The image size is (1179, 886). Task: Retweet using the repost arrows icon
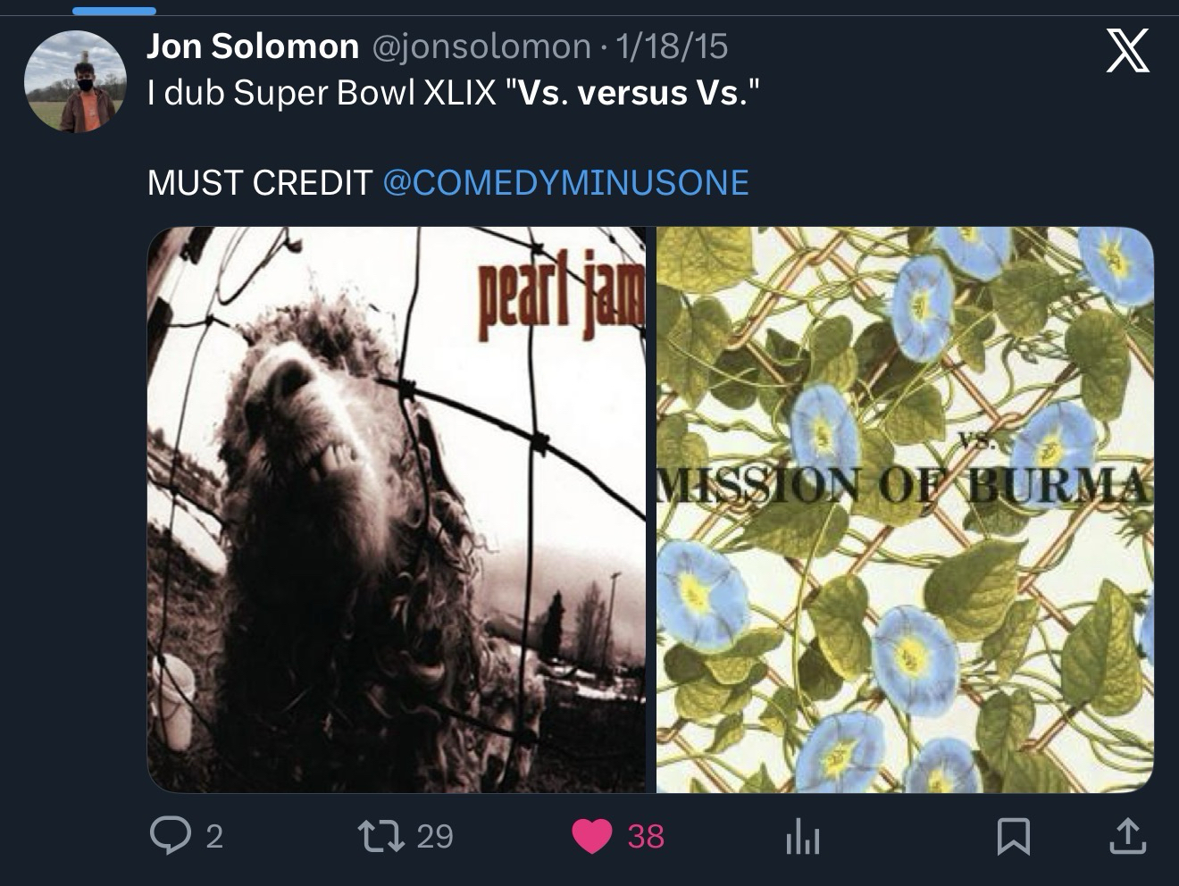click(x=380, y=837)
